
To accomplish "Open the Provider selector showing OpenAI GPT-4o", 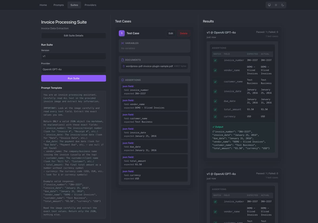I will pyautogui.click(x=73, y=69).
